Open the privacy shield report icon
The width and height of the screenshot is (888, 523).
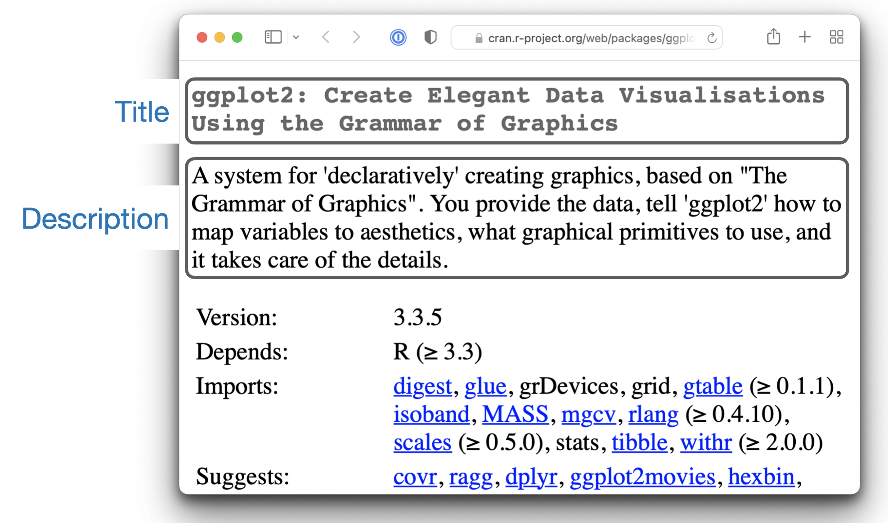pos(431,37)
